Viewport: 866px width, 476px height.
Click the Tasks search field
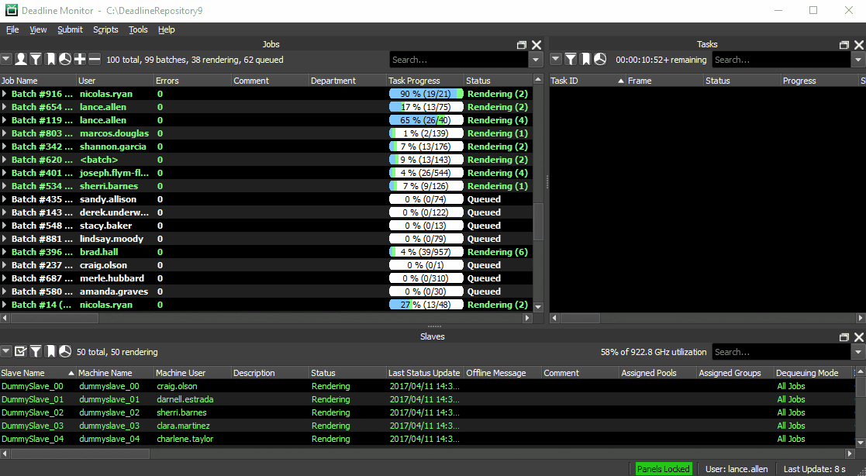click(781, 60)
